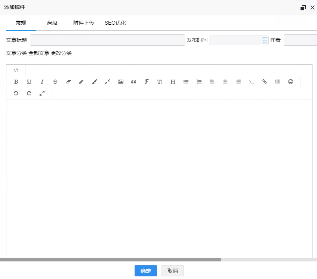Open the SEO优化 tab
Viewport: 317px width, 279px height.
(115, 23)
